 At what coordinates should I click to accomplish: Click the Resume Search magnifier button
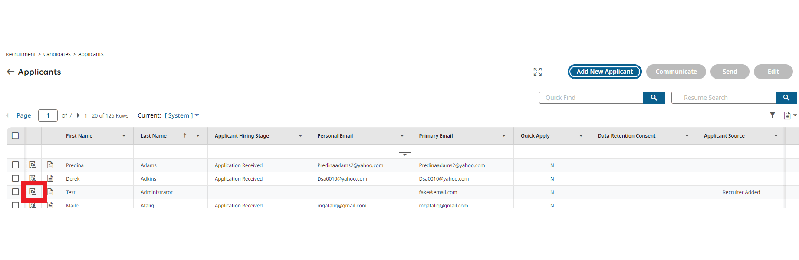click(x=786, y=98)
